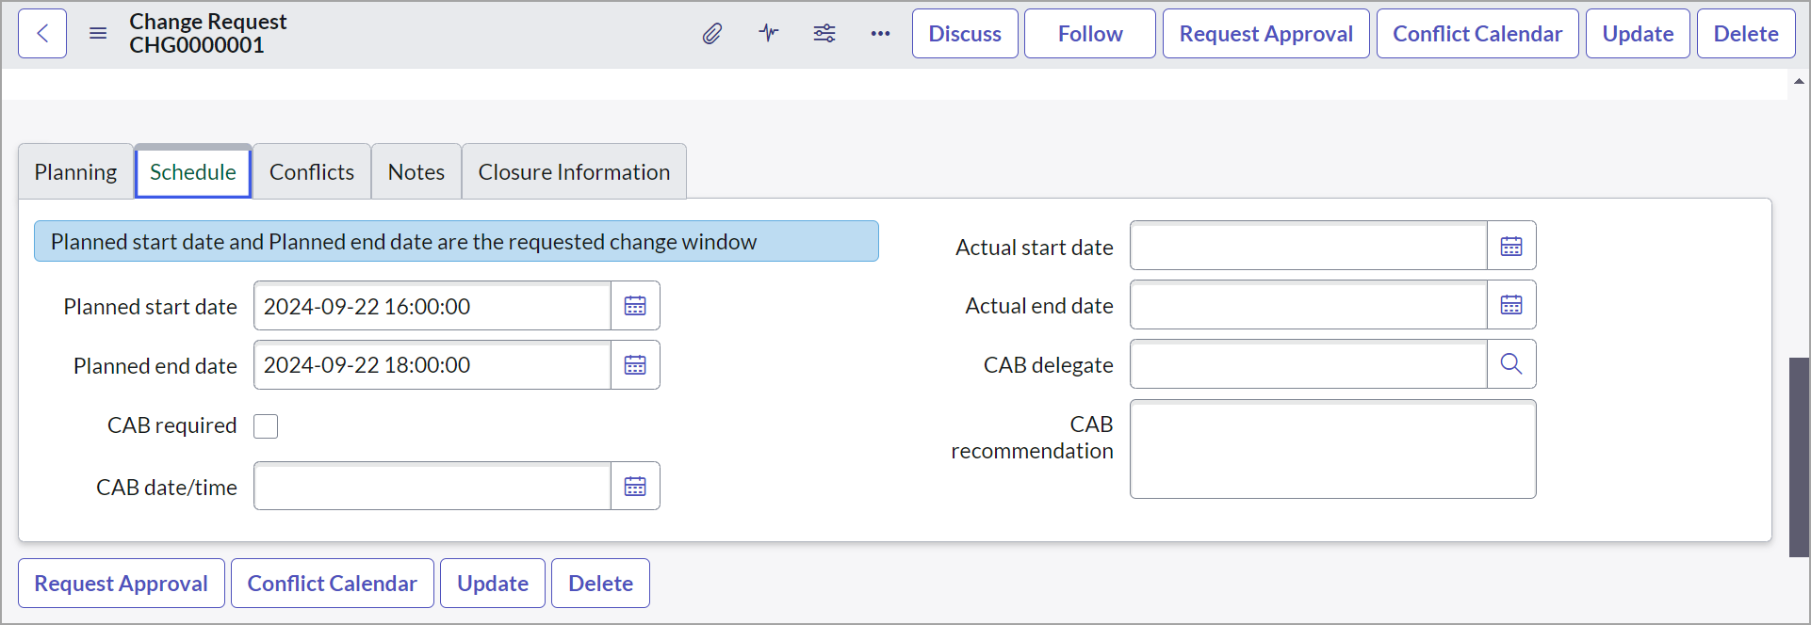1811x625 pixels.
Task: Click the Follow button
Action: tap(1090, 34)
